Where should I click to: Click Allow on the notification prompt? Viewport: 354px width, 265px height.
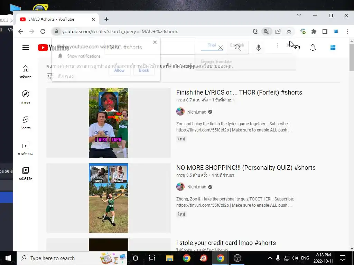pyautogui.click(x=119, y=70)
